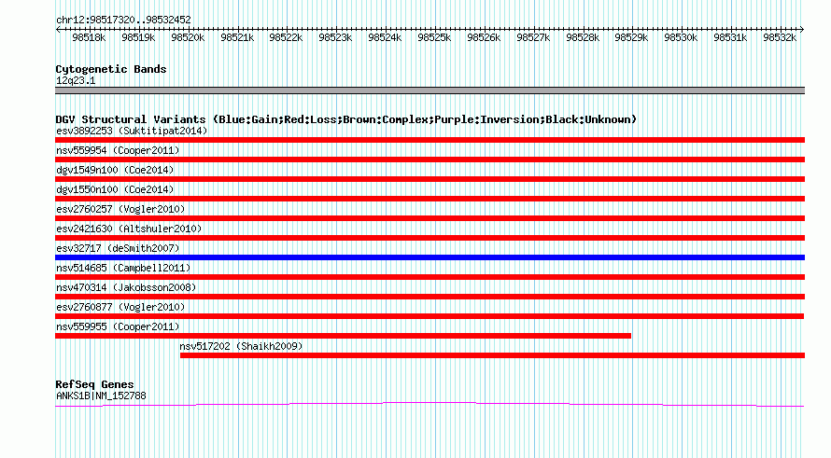Click ruler position 98529k
This screenshot has width=831, height=458.
[631, 37]
